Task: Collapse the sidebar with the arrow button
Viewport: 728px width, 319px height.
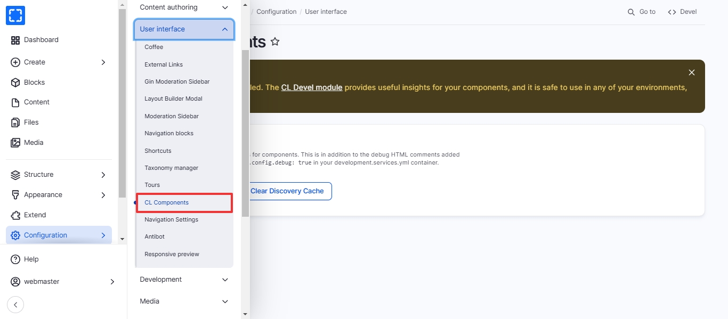Action: pyautogui.click(x=15, y=305)
